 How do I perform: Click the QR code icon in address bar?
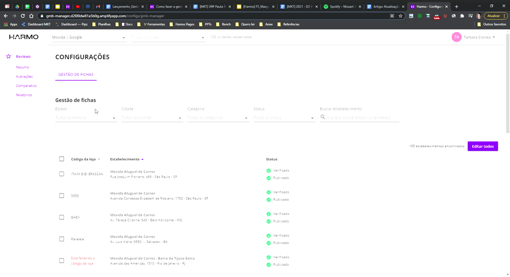click(392, 16)
